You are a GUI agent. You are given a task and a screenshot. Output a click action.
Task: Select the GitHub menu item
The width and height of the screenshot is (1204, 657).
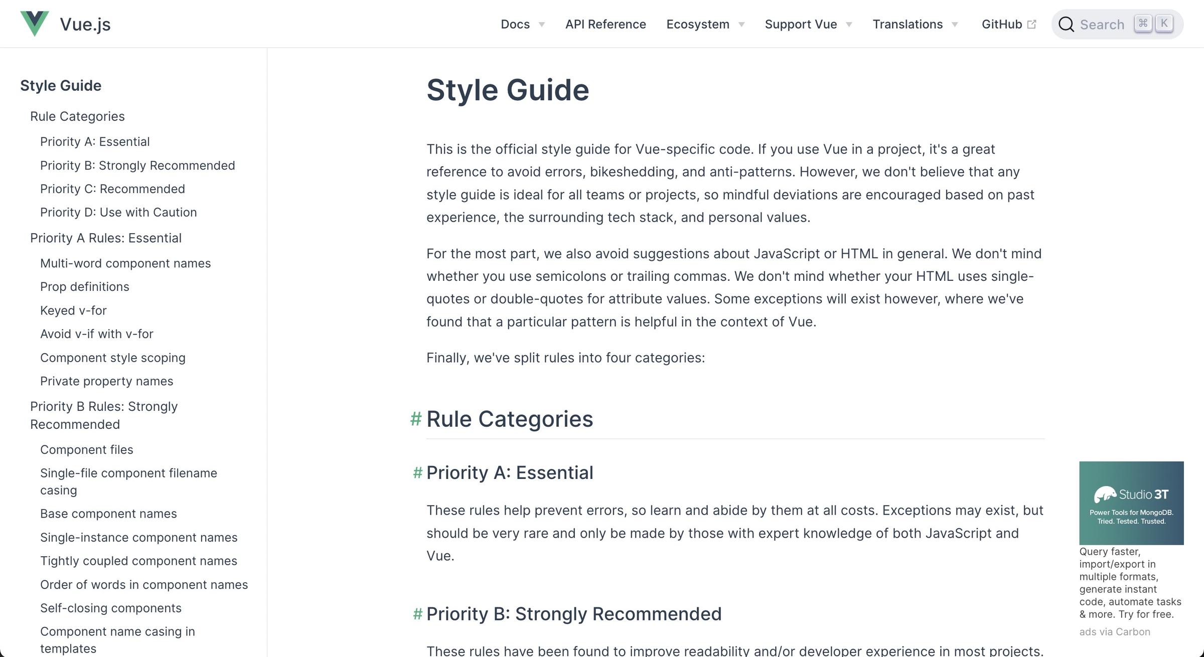point(1006,24)
